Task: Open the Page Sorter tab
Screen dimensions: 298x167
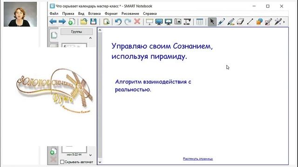Action: [x=54, y=35]
